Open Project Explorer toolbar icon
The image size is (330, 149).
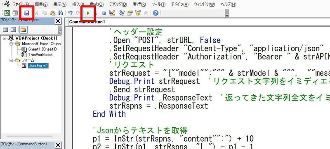122,13
